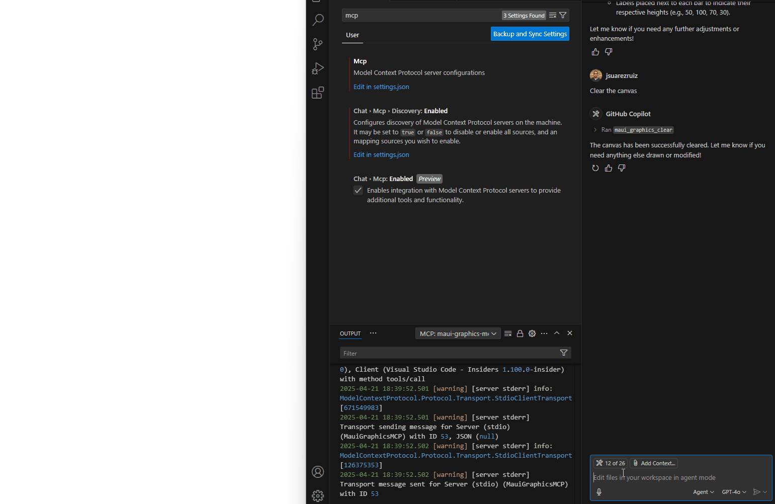Thumbs down the canvas cleared response
Viewport: 775px width, 504px height.
click(x=622, y=168)
